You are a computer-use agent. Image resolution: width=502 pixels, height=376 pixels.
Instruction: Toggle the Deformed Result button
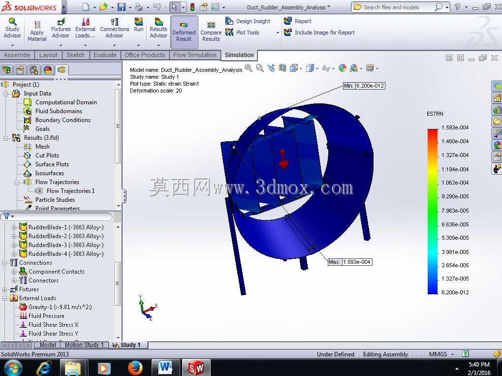click(x=184, y=31)
